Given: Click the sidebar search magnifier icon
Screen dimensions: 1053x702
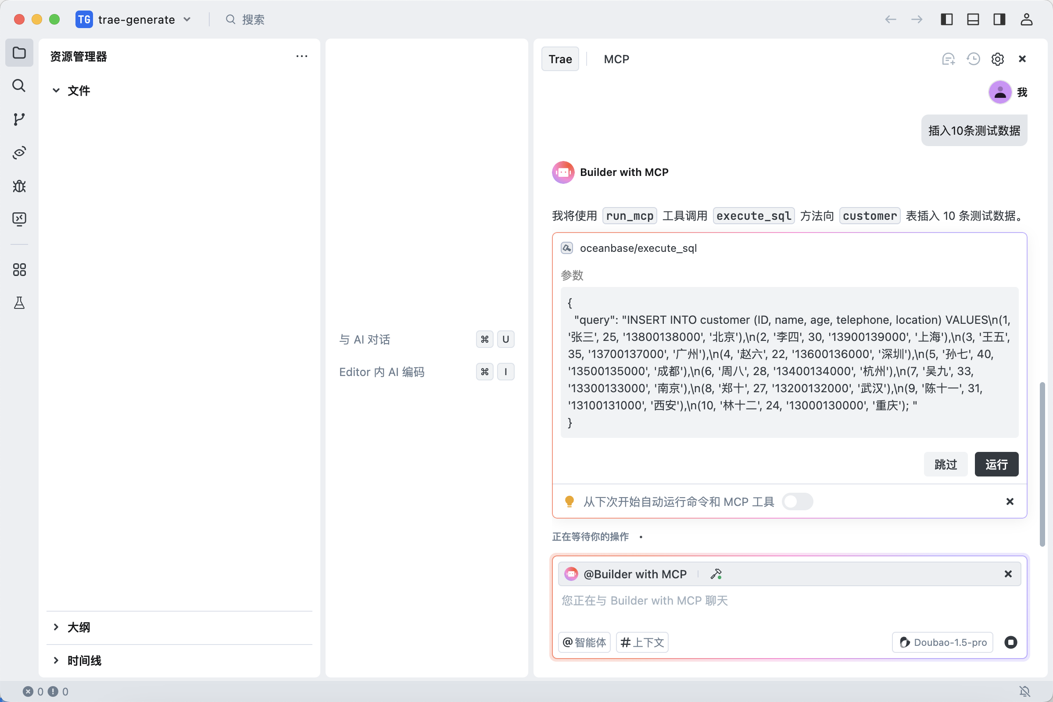Looking at the screenshot, I should pos(19,86).
